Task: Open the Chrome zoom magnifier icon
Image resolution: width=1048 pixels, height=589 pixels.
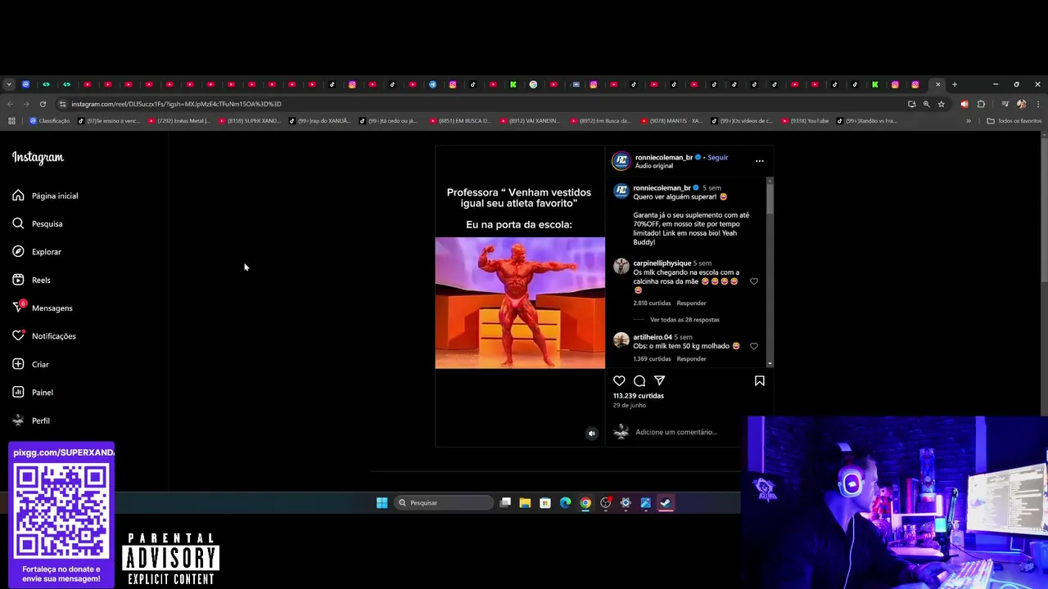Action: [926, 104]
